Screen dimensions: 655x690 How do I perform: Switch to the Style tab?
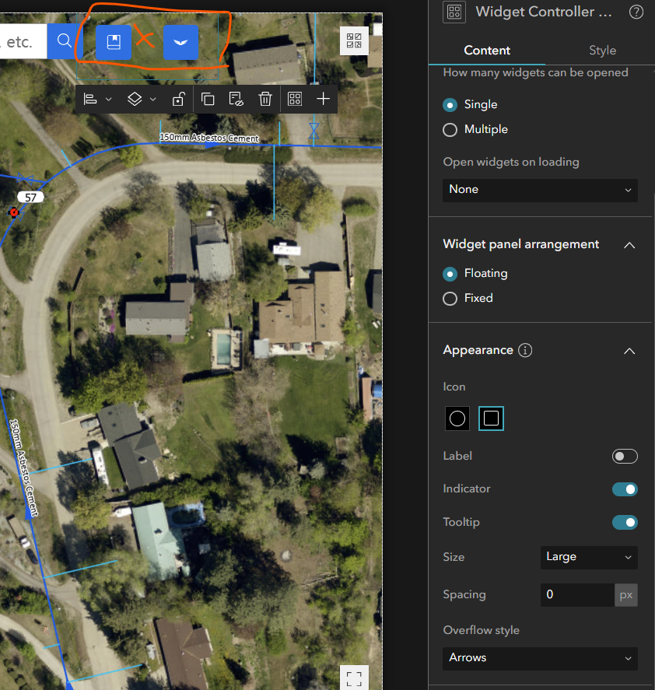(602, 50)
